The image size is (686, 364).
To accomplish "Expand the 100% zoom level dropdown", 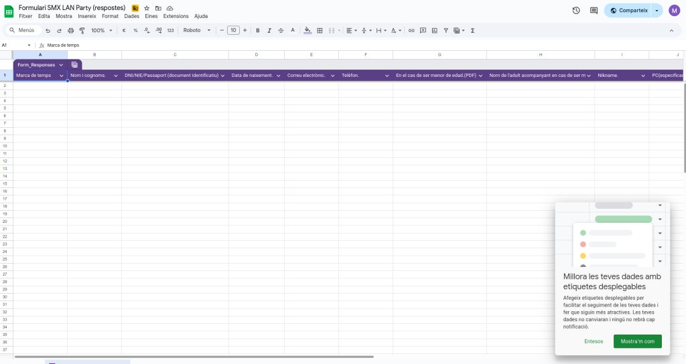I will coord(102,30).
